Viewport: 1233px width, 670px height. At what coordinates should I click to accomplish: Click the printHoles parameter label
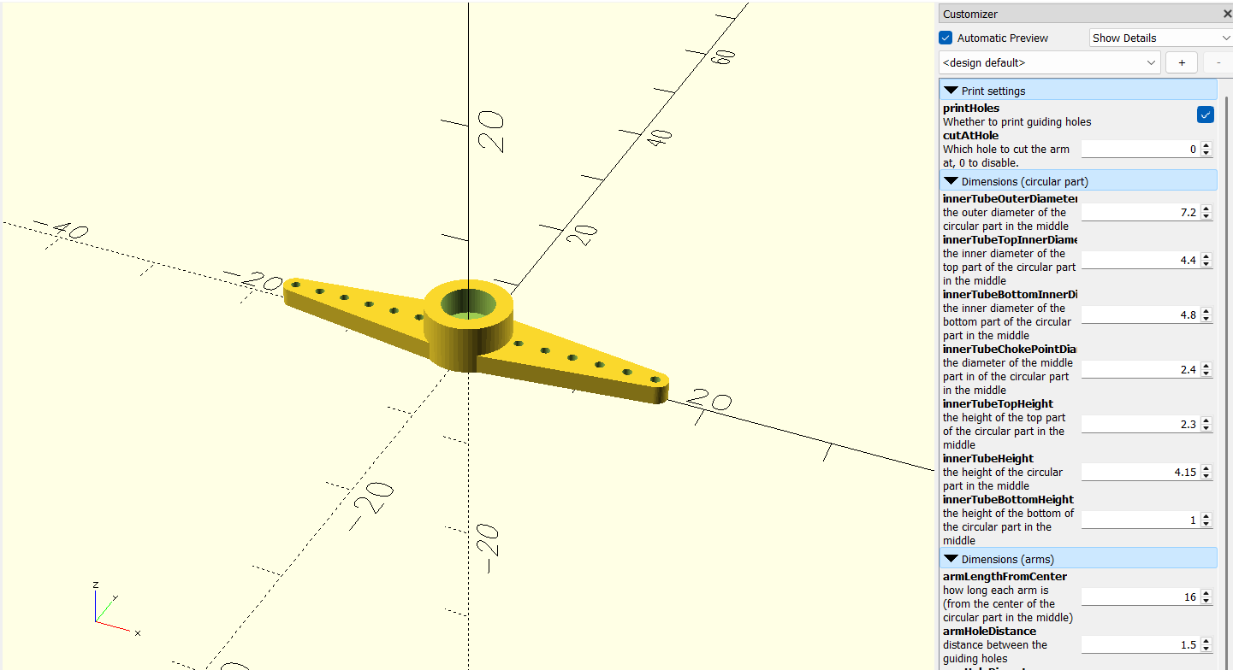click(971, 109)
